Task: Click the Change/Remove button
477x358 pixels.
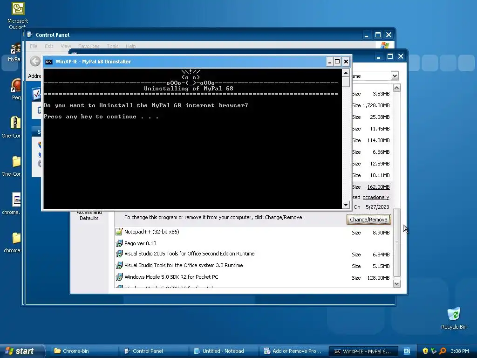Action: [368, 220]
